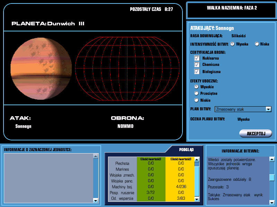The height and width of the screenshot is (207, 277).
Task: Select the Wojska panc. row label
Action: [122, 181]
